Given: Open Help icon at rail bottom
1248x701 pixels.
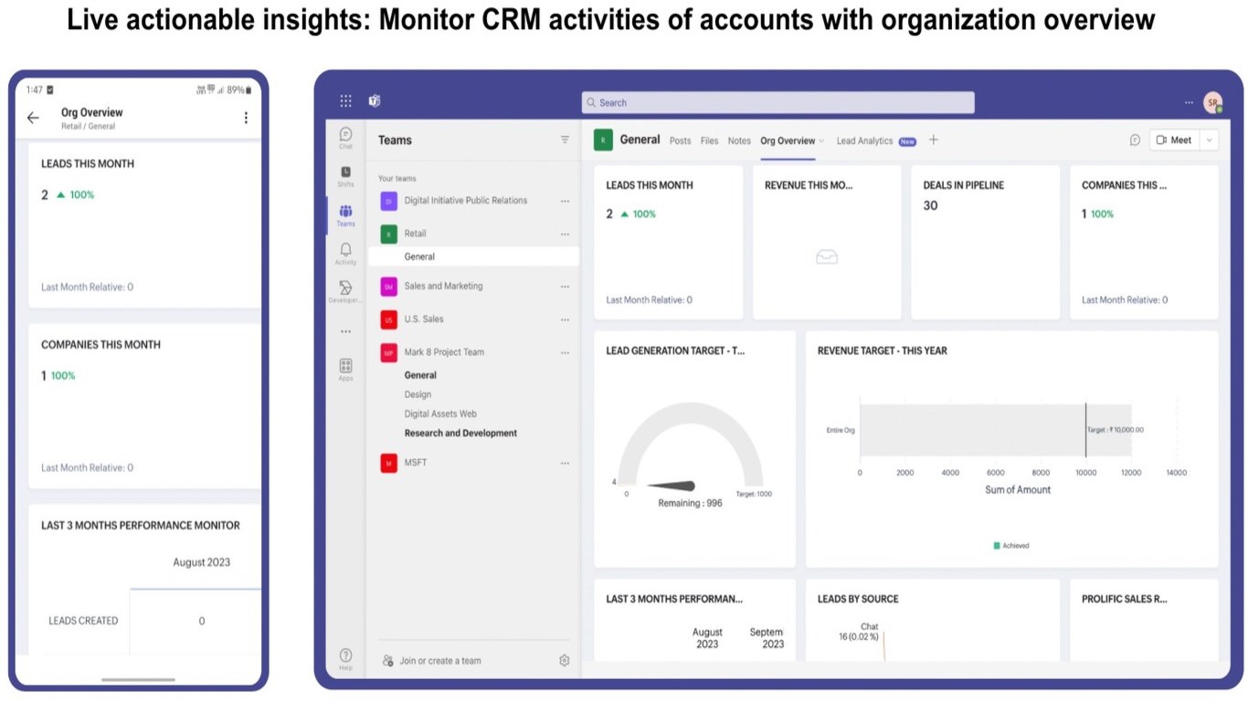Looking at the screenshot, I should [345, 659].
